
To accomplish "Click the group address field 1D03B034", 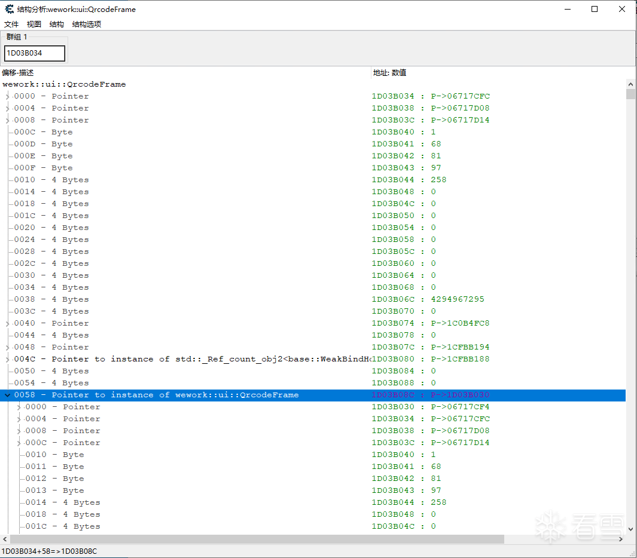I will click(x=35, y=53).
